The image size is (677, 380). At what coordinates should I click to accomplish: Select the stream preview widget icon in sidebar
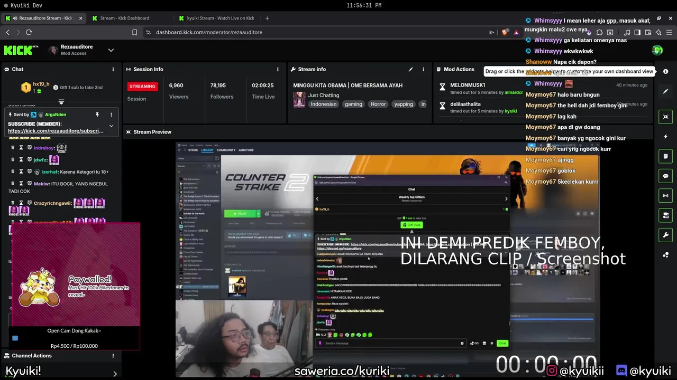(665, 117)
